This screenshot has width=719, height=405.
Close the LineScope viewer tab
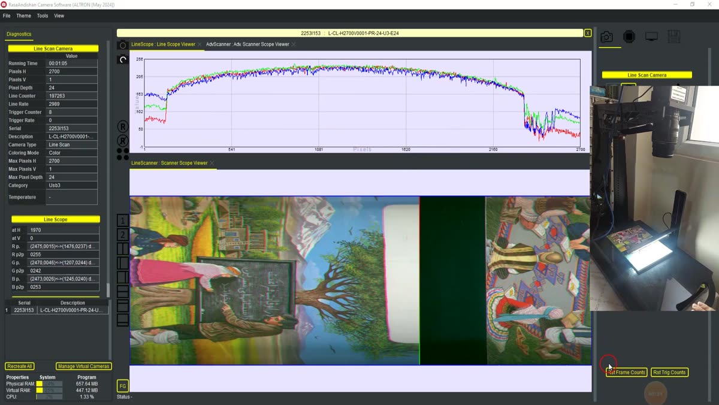pos(200,44)
